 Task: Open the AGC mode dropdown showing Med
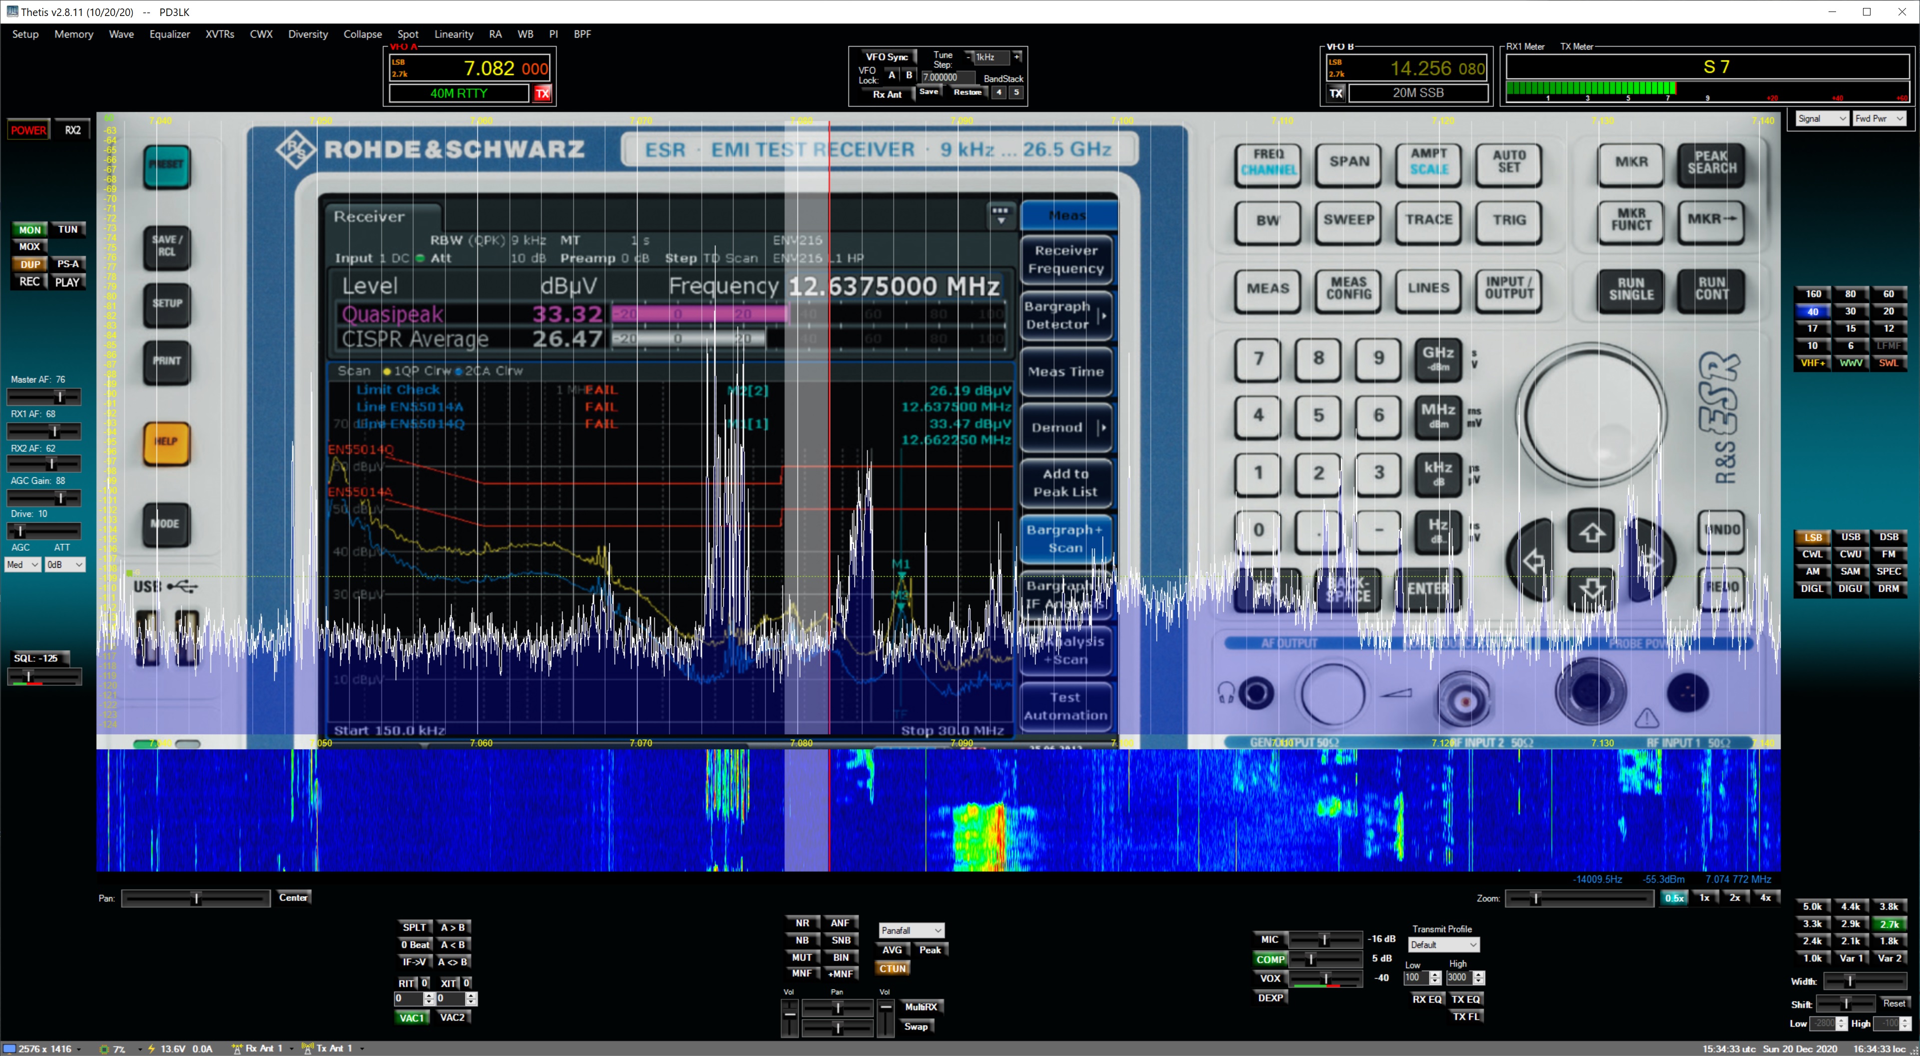tap(23, 565)
